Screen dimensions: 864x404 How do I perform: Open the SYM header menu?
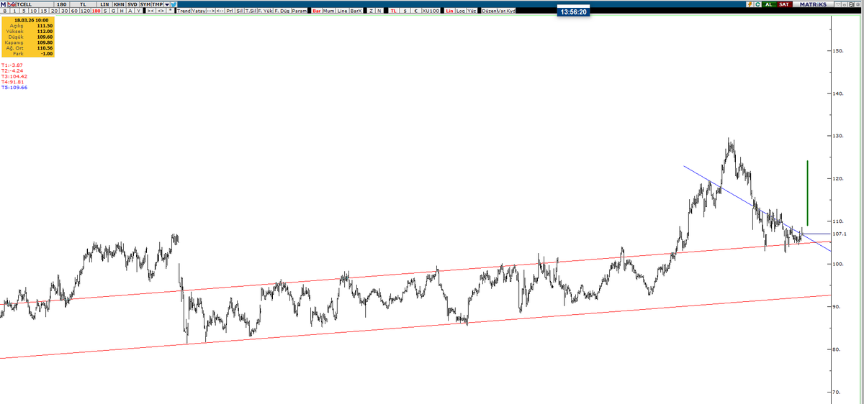coord(145,4)
